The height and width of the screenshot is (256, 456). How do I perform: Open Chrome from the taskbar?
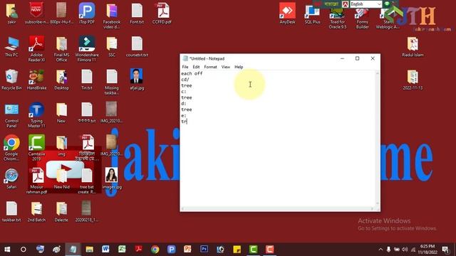[x=155, y=250]
